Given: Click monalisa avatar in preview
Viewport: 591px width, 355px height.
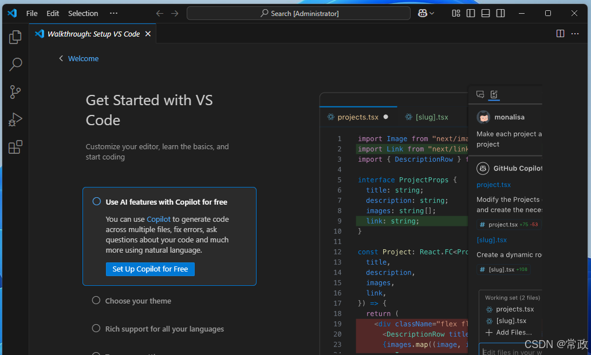Looking at the screenshot, I should click(x=483, y=117).
